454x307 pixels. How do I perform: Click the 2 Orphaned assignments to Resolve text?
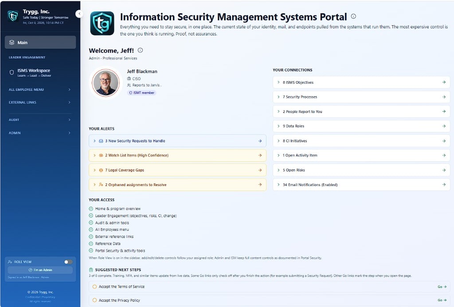[x=136, y=185]
